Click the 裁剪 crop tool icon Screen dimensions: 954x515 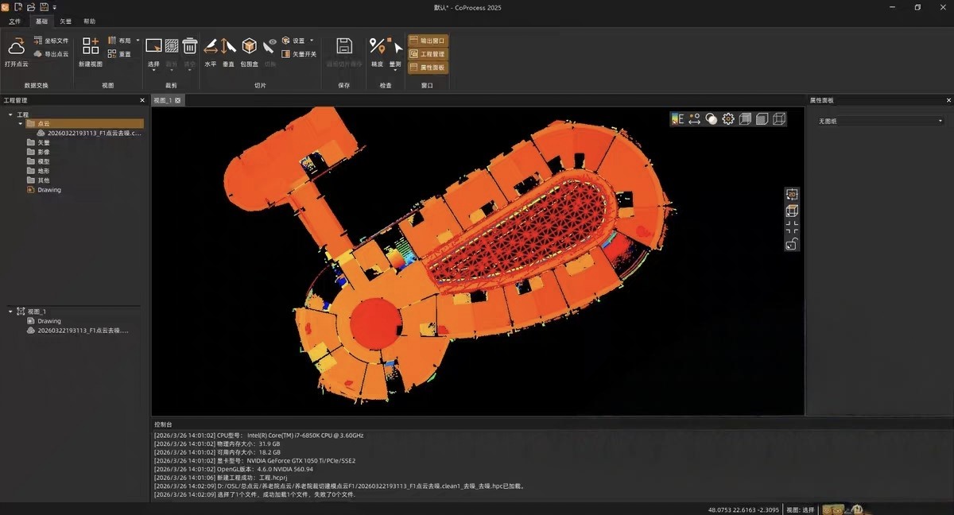[171, 45]
